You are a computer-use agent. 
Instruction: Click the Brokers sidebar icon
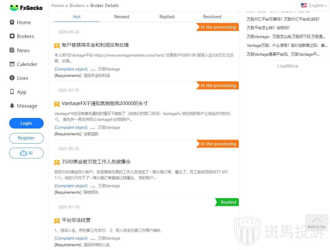[x=12, y=36]
